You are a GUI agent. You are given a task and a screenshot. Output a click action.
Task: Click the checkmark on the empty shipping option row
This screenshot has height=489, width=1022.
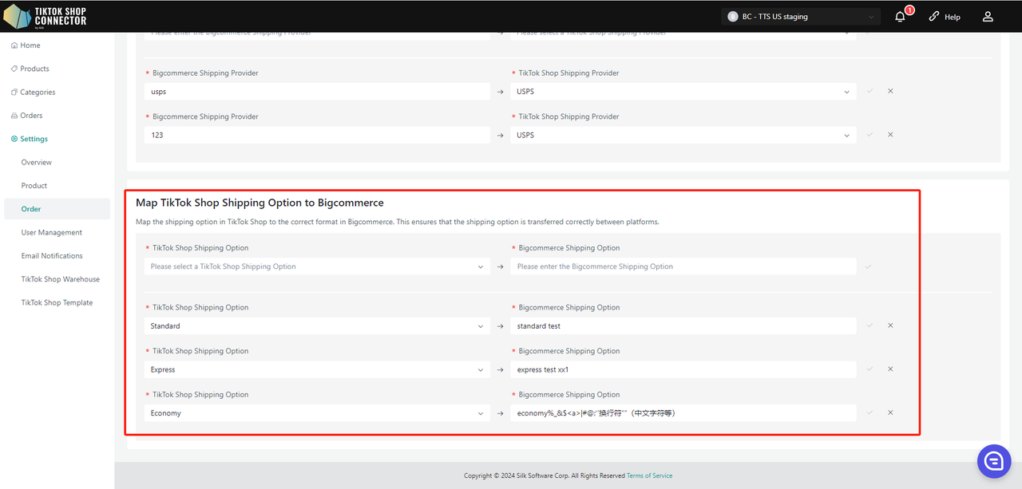[868, 266]
